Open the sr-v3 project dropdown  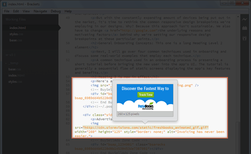click(x=10, y=55)
